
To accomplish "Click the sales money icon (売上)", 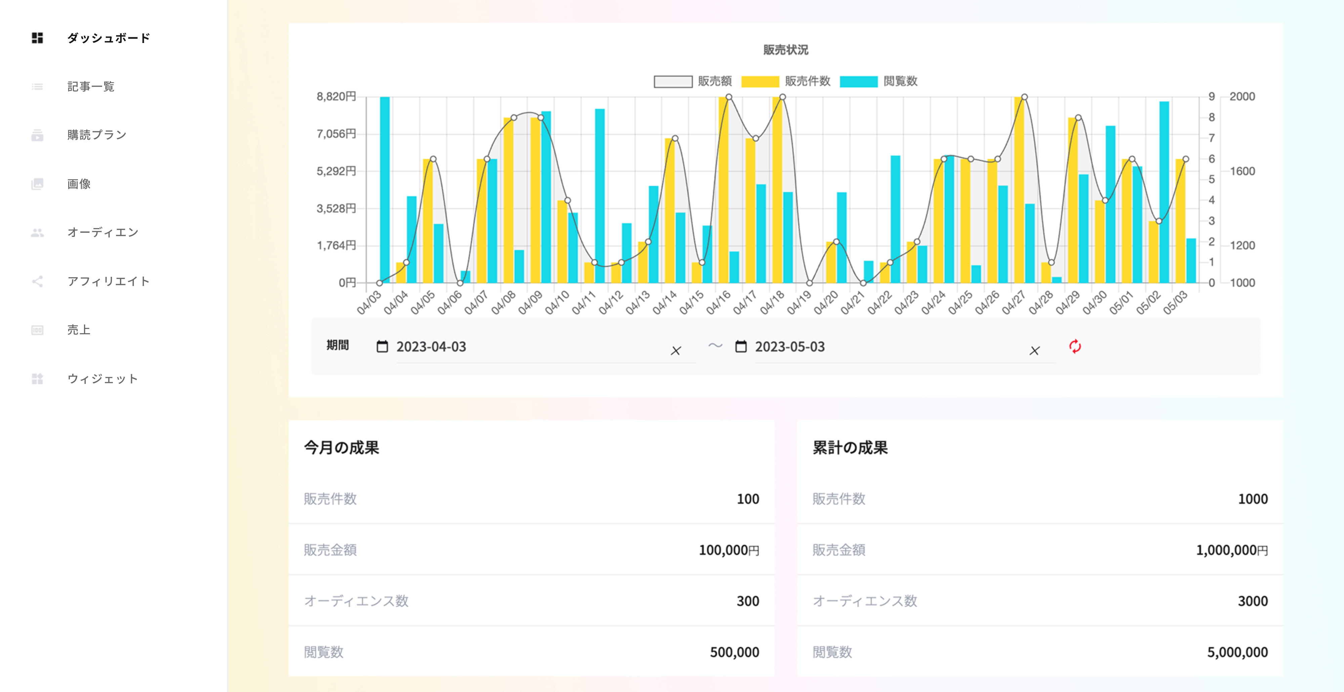I will (x=37, y=330).
